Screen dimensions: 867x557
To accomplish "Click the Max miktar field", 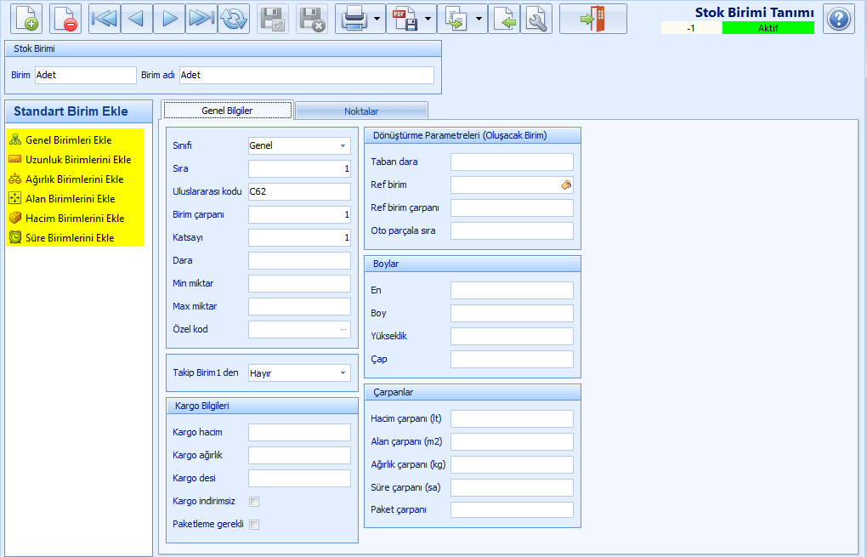I will click(299, 306).
